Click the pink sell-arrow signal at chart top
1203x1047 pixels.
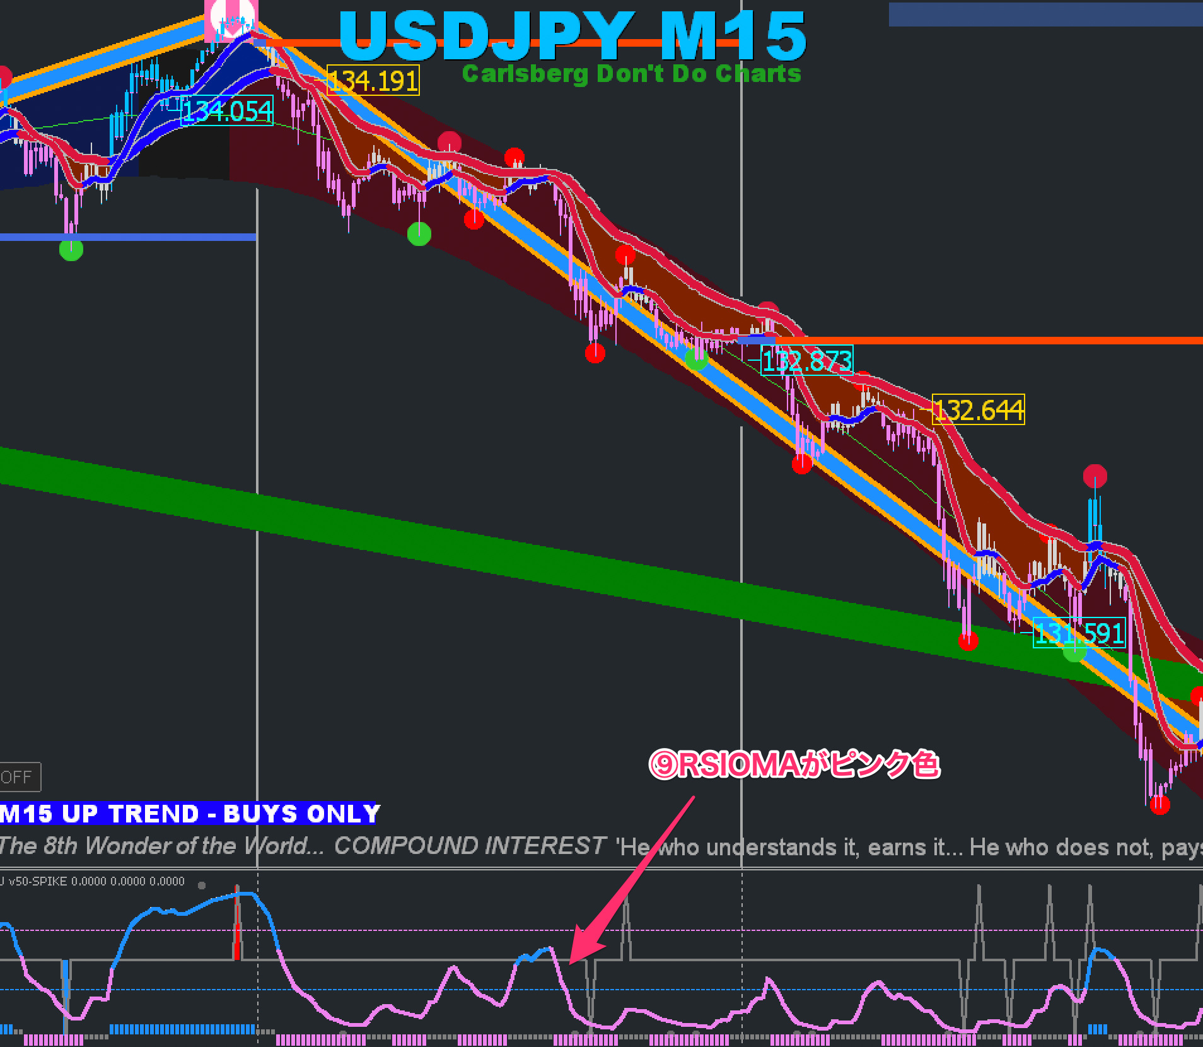point(231,20)
